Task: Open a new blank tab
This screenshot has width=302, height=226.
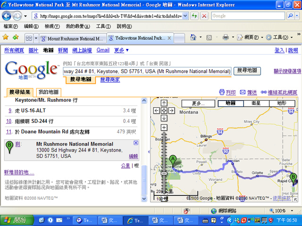Action: [179, 38]
